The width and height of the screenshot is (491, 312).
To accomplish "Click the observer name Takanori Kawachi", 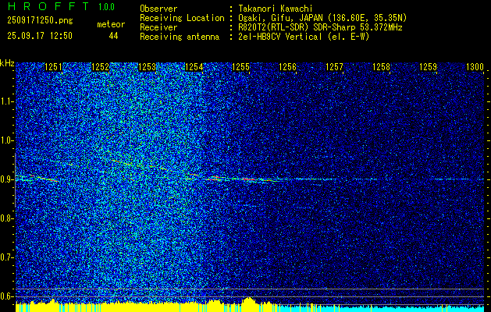I will [275, 9].
